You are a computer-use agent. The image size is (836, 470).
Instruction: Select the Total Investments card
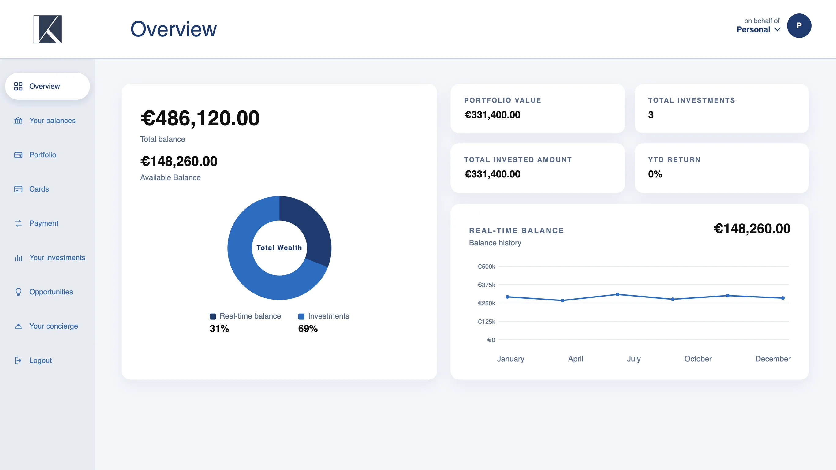tap(722, 108)
